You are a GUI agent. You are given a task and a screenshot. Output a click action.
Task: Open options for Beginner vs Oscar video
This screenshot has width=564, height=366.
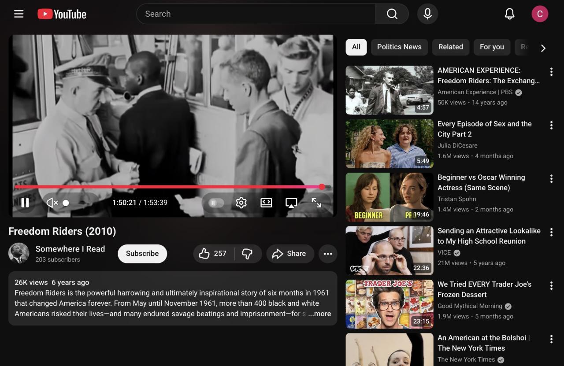point(551,179)
